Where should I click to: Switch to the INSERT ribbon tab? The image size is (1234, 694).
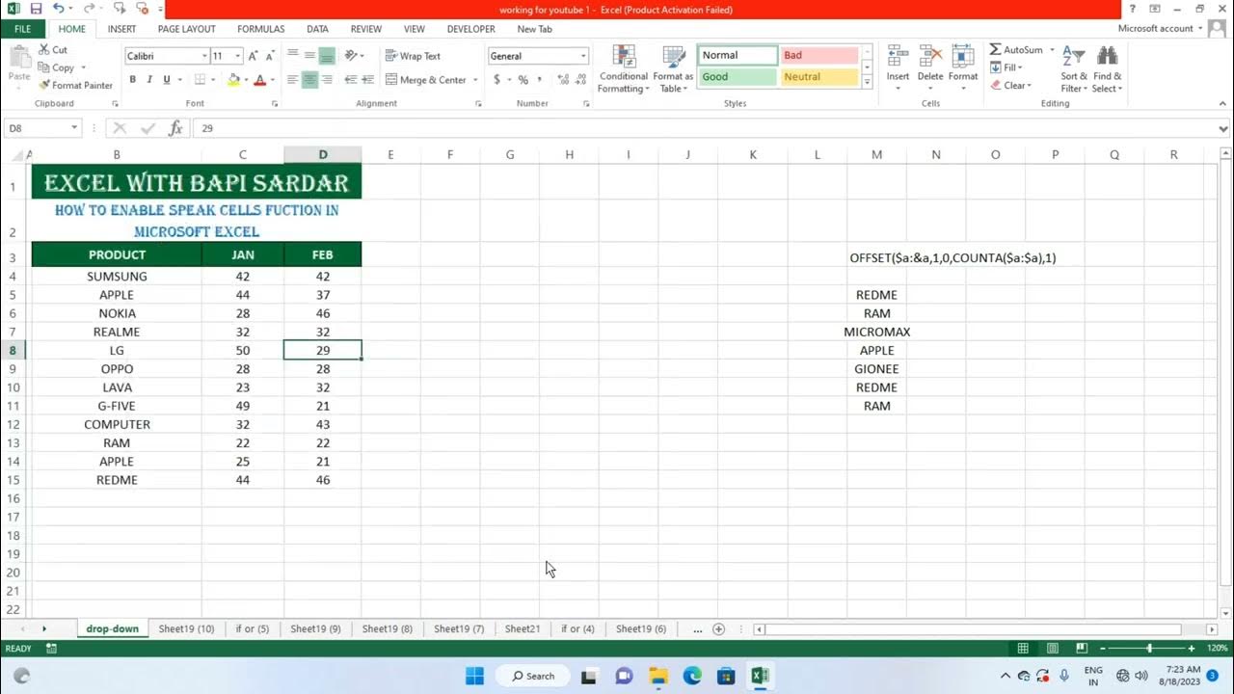(x=121, y=29)
